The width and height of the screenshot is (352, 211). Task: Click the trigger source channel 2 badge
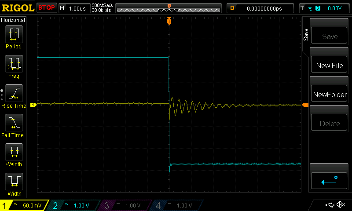[318, 8]
